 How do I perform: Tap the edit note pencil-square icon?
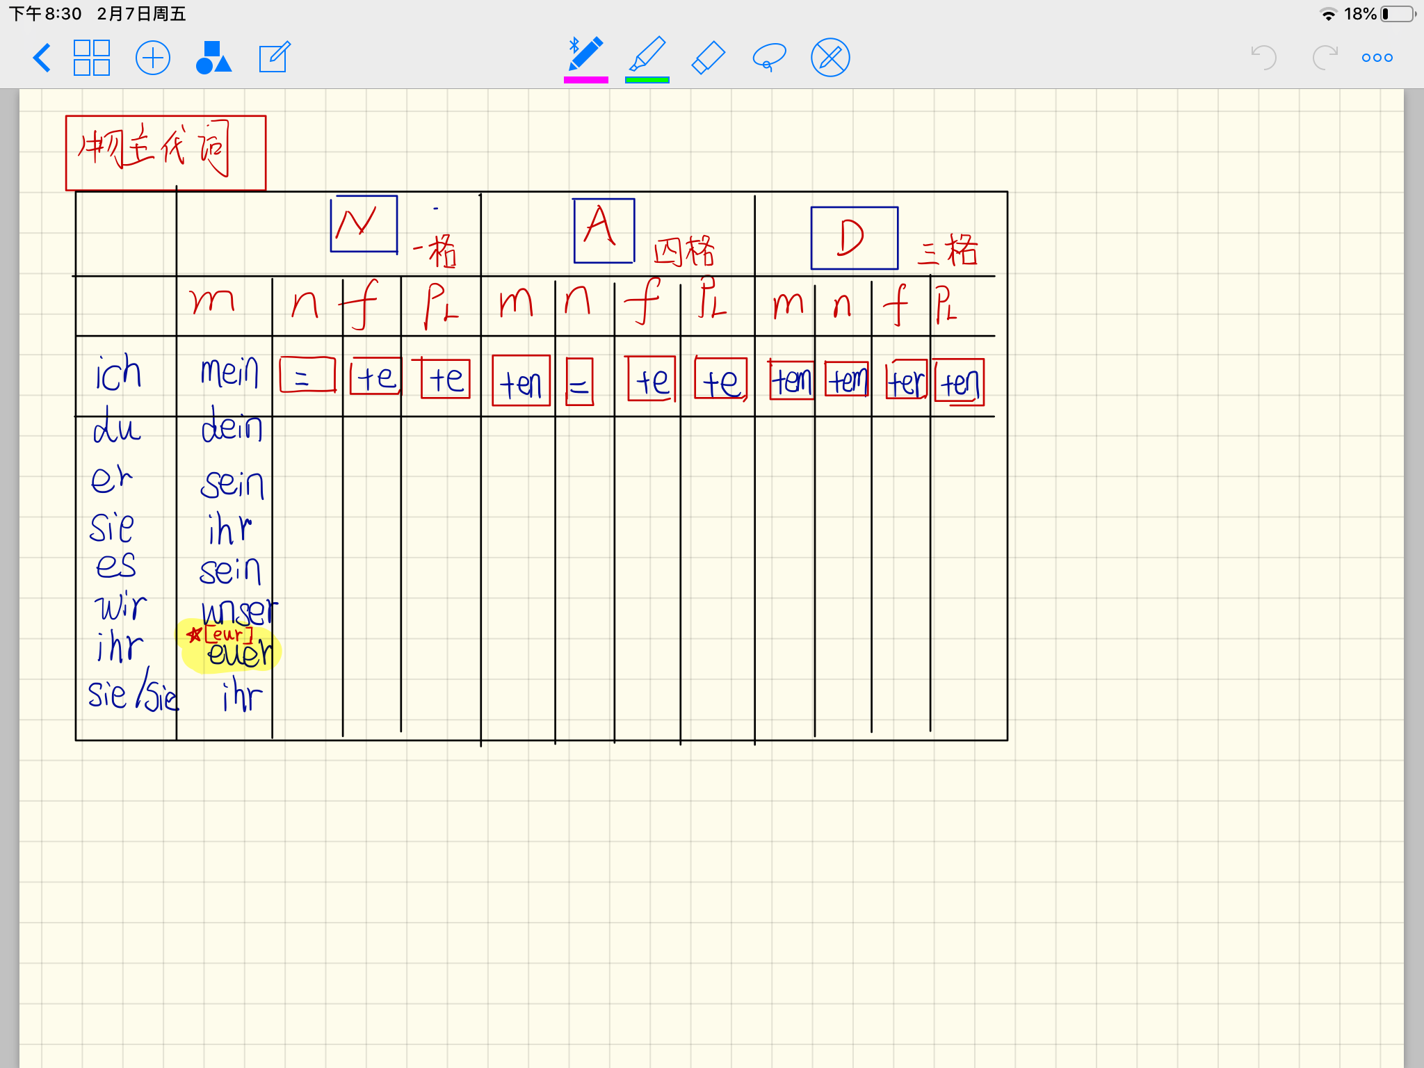pyautogui.click(x=274, y=58)
